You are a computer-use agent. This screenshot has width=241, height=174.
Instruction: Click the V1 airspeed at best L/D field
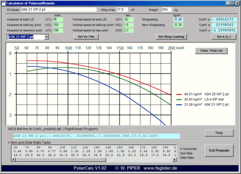pos(58,19)
